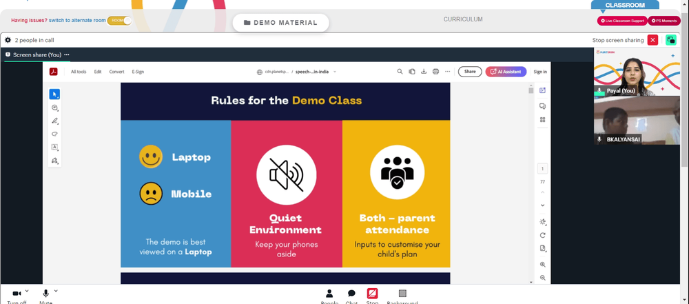Viewport: 689px width, 304px height.
Task: Click the red X to stop screen sharing
Action: (x=652, y=40)
